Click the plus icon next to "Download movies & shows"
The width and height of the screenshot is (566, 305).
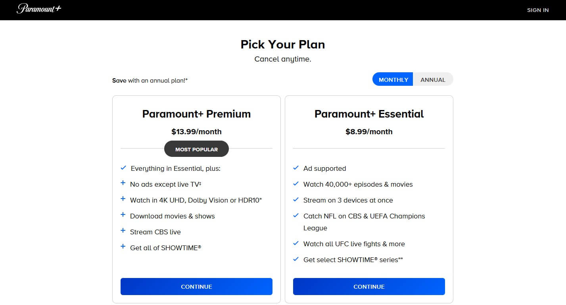coord(123,214)
